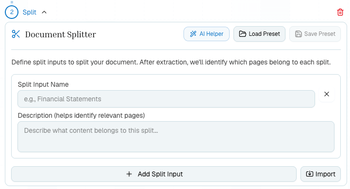Image resolution: width=350 pixels, height=189 pixels.
Task: Remove this split input with X
Action: pos(327,94)
